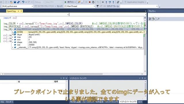Open the Stack Frame dropdown
The height and width of the screenshot is (104, 184).
157,6
